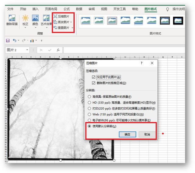Click the Undo arrow icon

[14, 40]
